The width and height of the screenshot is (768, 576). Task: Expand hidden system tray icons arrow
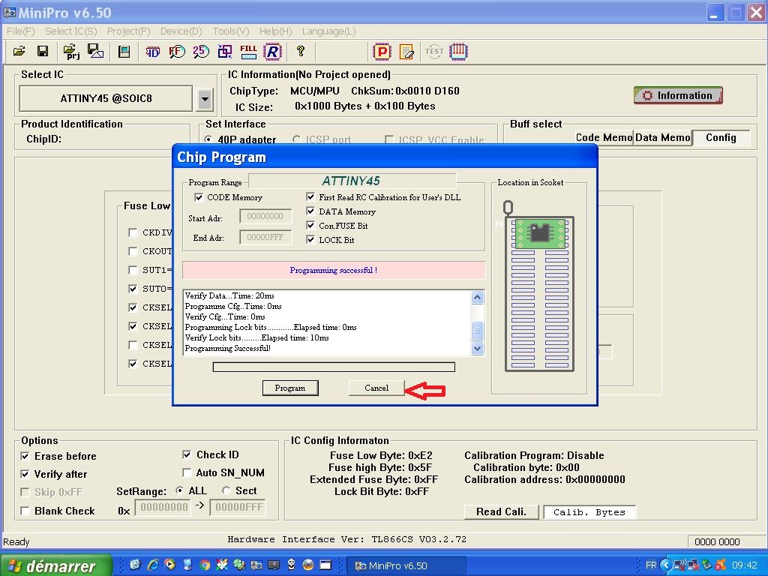point(666,565)
